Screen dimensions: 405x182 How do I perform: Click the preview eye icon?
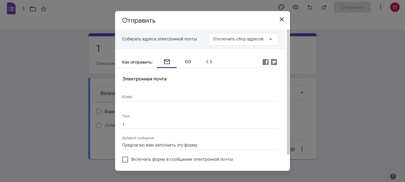pos(296,7)
